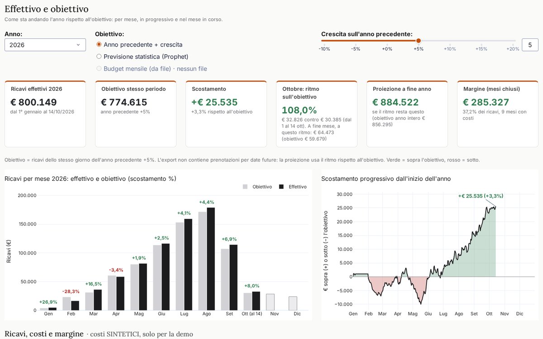The image size is (543, 339).
Task: Click the '+16,5%' label above March
Action: 93,284
